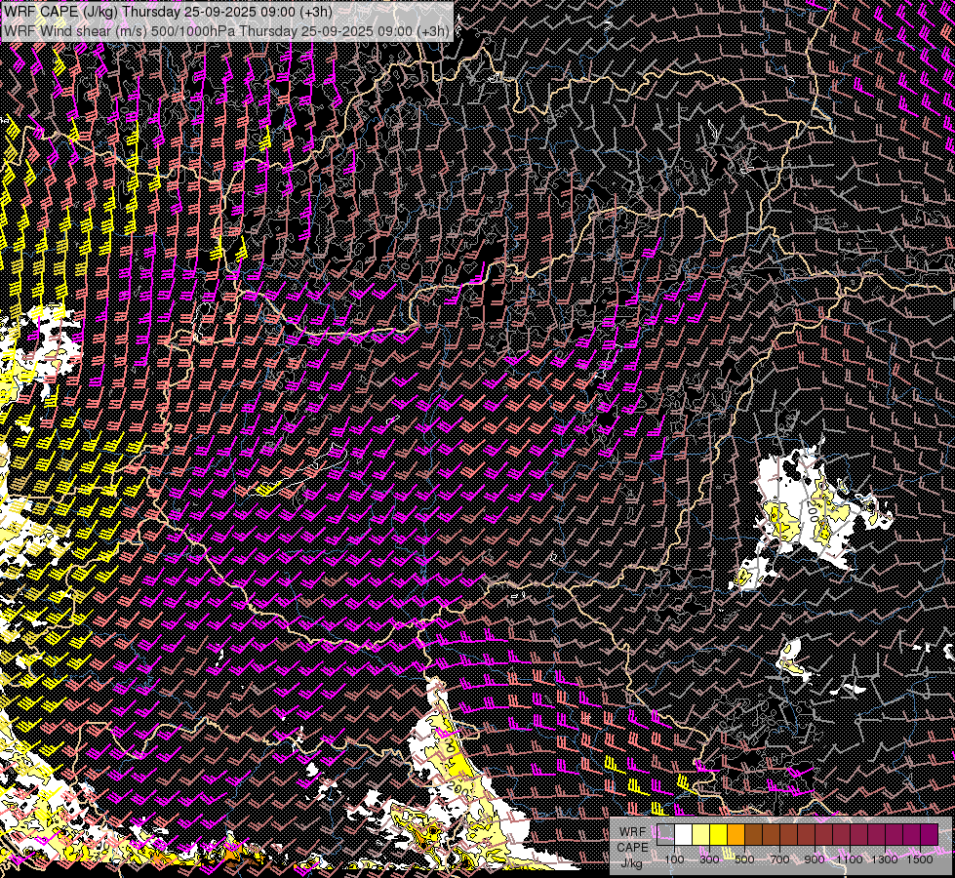The width and height of the screenshot is (955, 878).
Task: Click the legend value '900'
Action: pyautogui.click(x=815, y=859)
